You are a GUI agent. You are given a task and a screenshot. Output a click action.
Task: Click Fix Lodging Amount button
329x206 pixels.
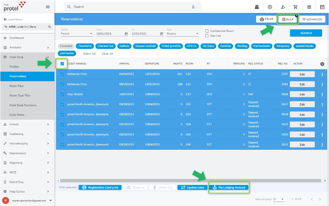229,188
